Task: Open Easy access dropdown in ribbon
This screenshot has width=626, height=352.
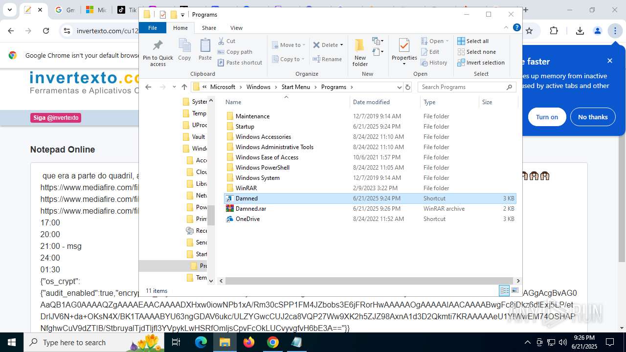Action: (378, 52)
